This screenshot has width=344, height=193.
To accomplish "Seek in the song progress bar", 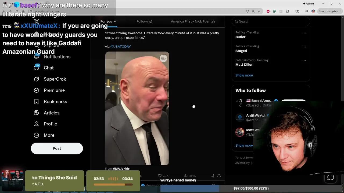I will click(x=113, y=184).
